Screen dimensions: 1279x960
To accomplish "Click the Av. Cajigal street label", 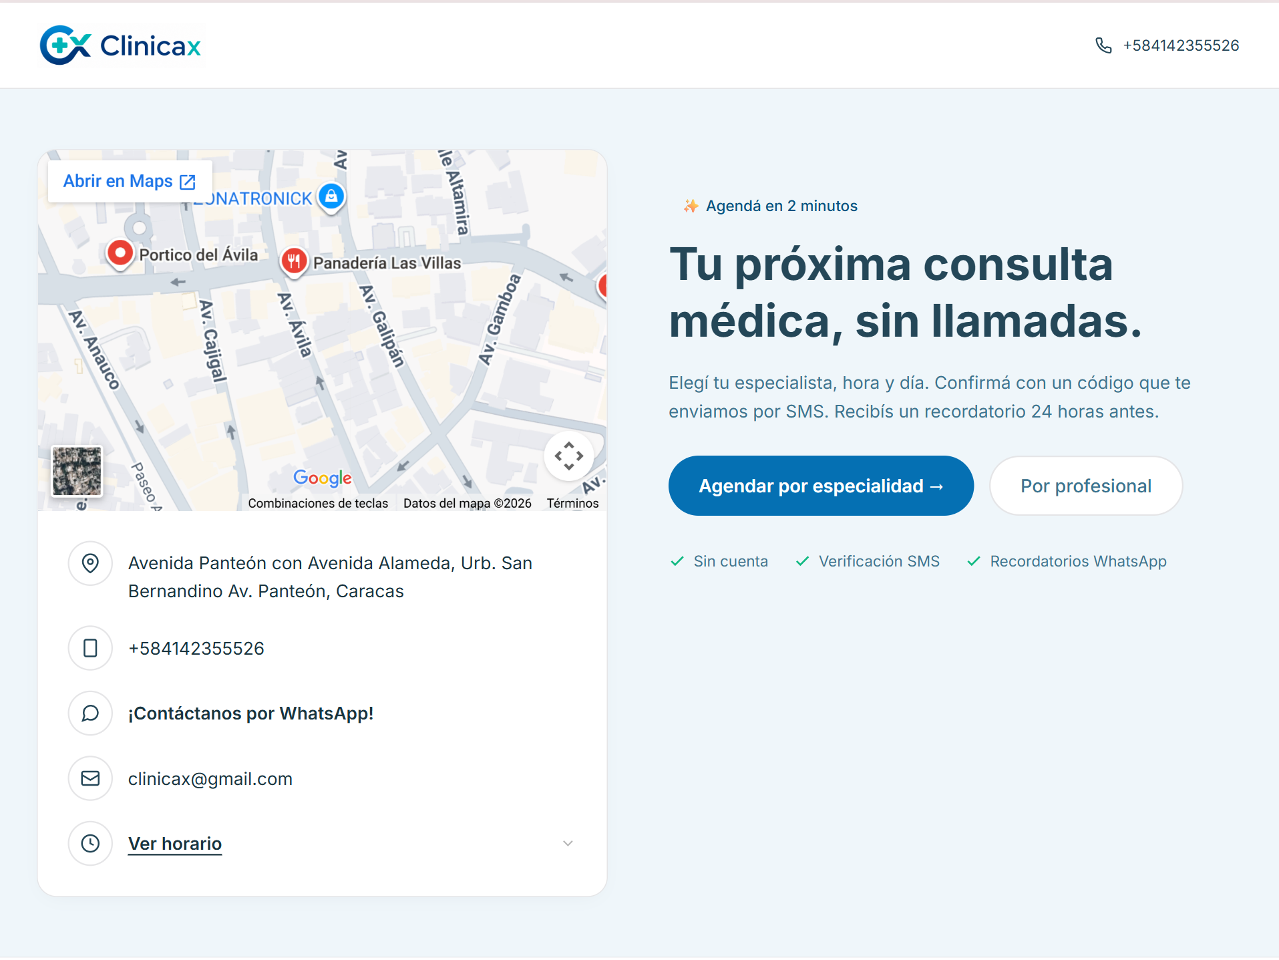I will pos(212,341).
